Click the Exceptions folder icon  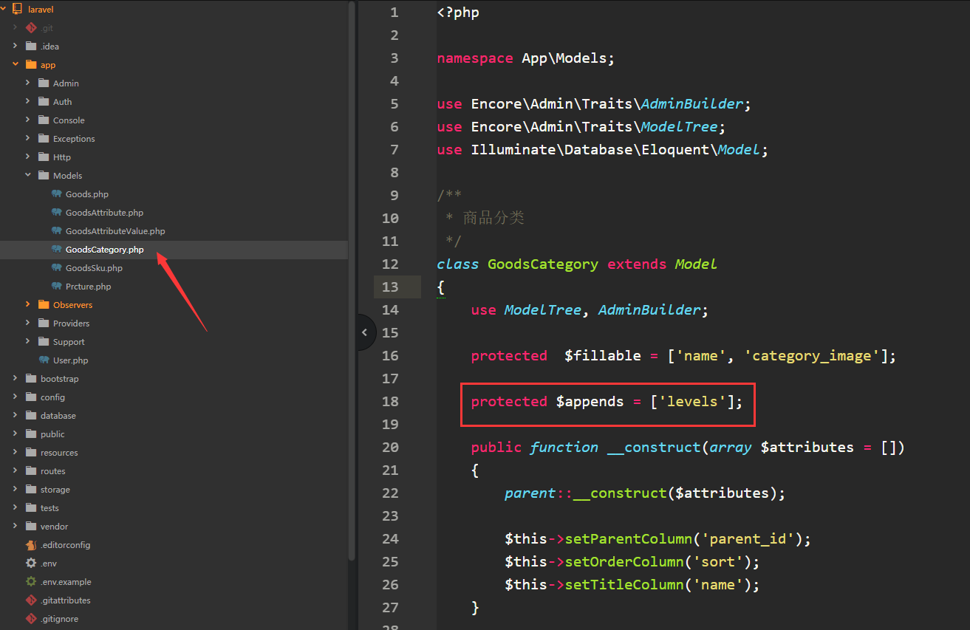click(x=44, y=138)
